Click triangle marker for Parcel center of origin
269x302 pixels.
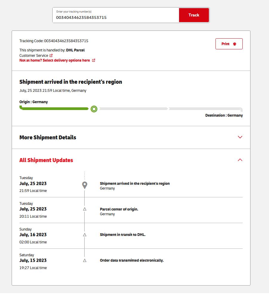point(85,209)
